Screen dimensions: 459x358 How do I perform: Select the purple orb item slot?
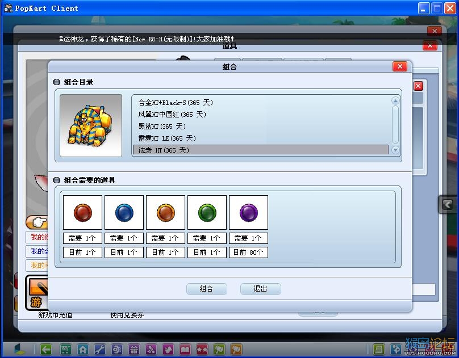[248, 212]
